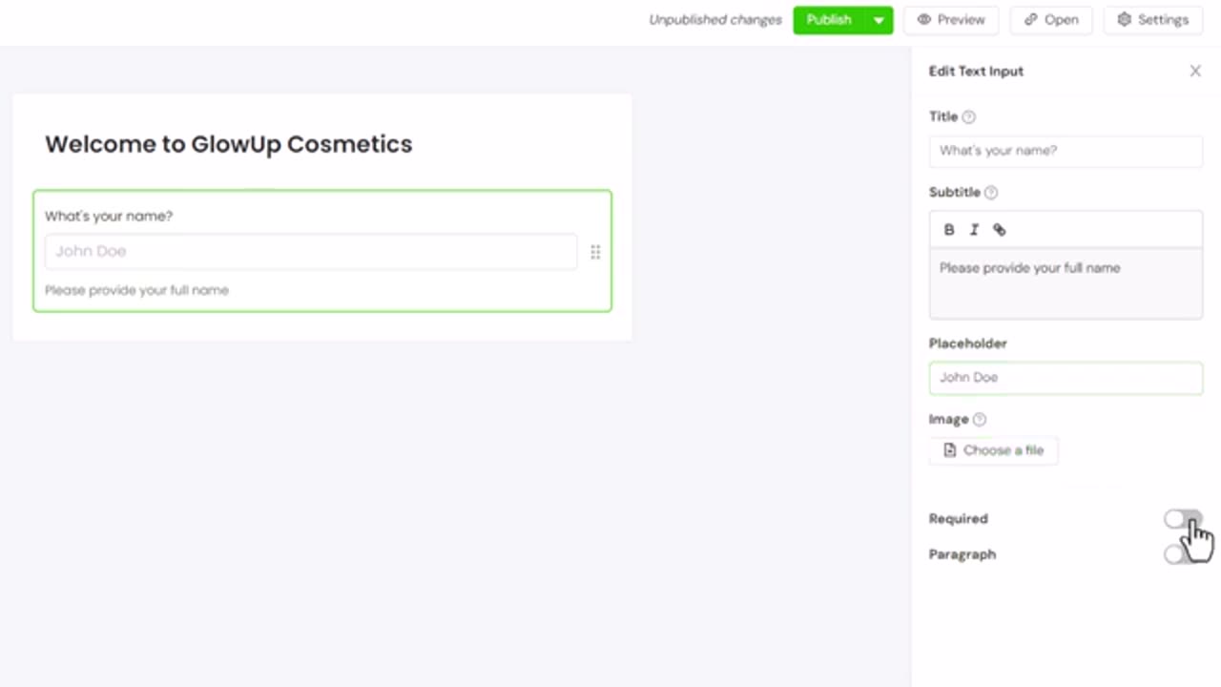
Task: Click the green Publish button
Action: tap(829, 20)
